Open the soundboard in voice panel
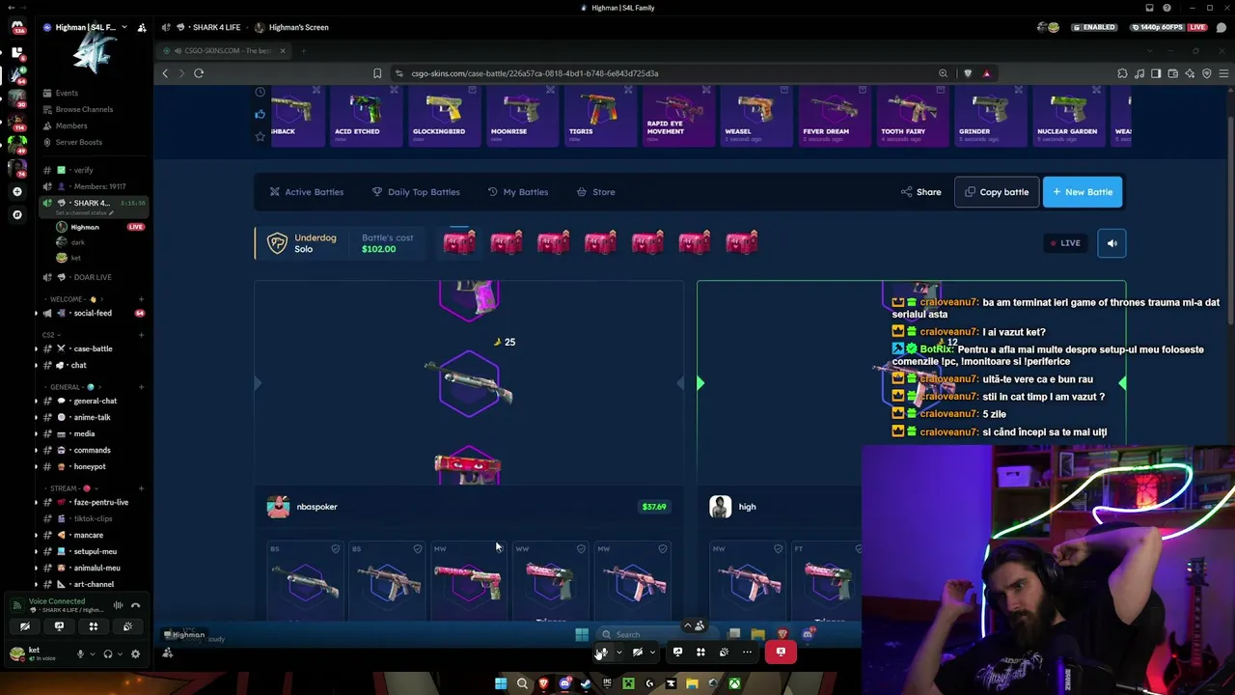Viewport: 1235px width, 695px height. point(127,626)
